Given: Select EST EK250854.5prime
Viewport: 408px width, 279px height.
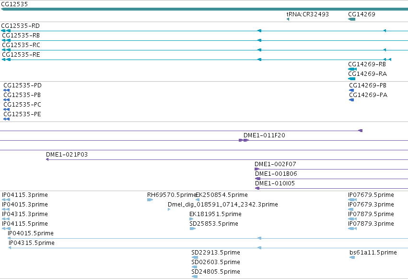Looking at the screenshot, I should (x=221, y=195).
